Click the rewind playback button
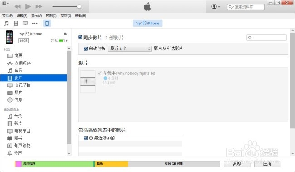 [18, 7]
